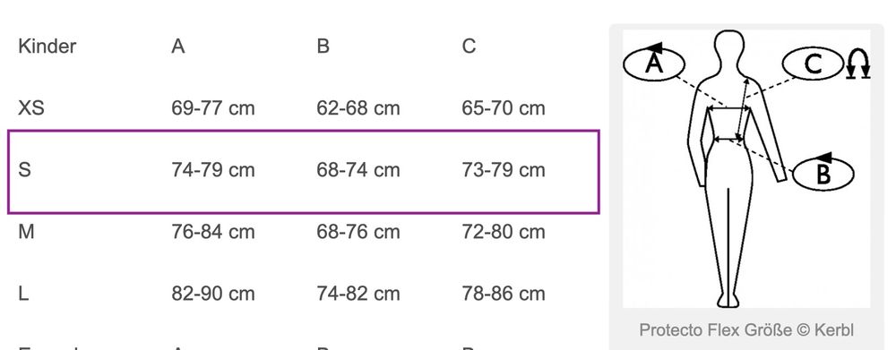Click the circled A measurement label

pos(654,63)
